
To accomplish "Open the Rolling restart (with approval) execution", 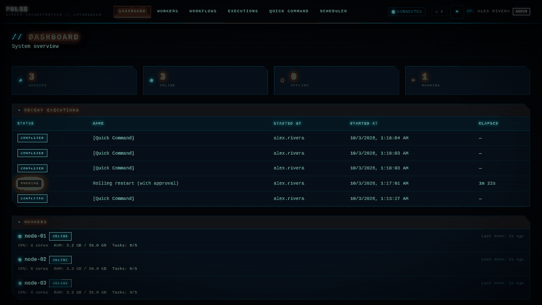I will [x=135, y=183].
